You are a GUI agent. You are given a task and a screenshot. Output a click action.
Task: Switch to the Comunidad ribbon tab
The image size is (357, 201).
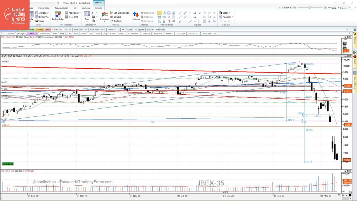[44, 8]
